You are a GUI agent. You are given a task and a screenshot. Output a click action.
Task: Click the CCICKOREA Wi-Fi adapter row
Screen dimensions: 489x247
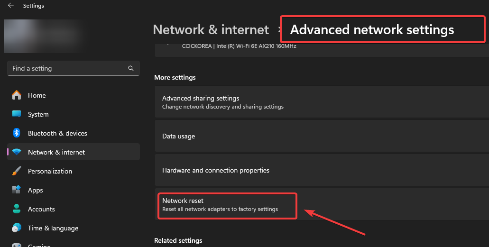click(322, 49)
